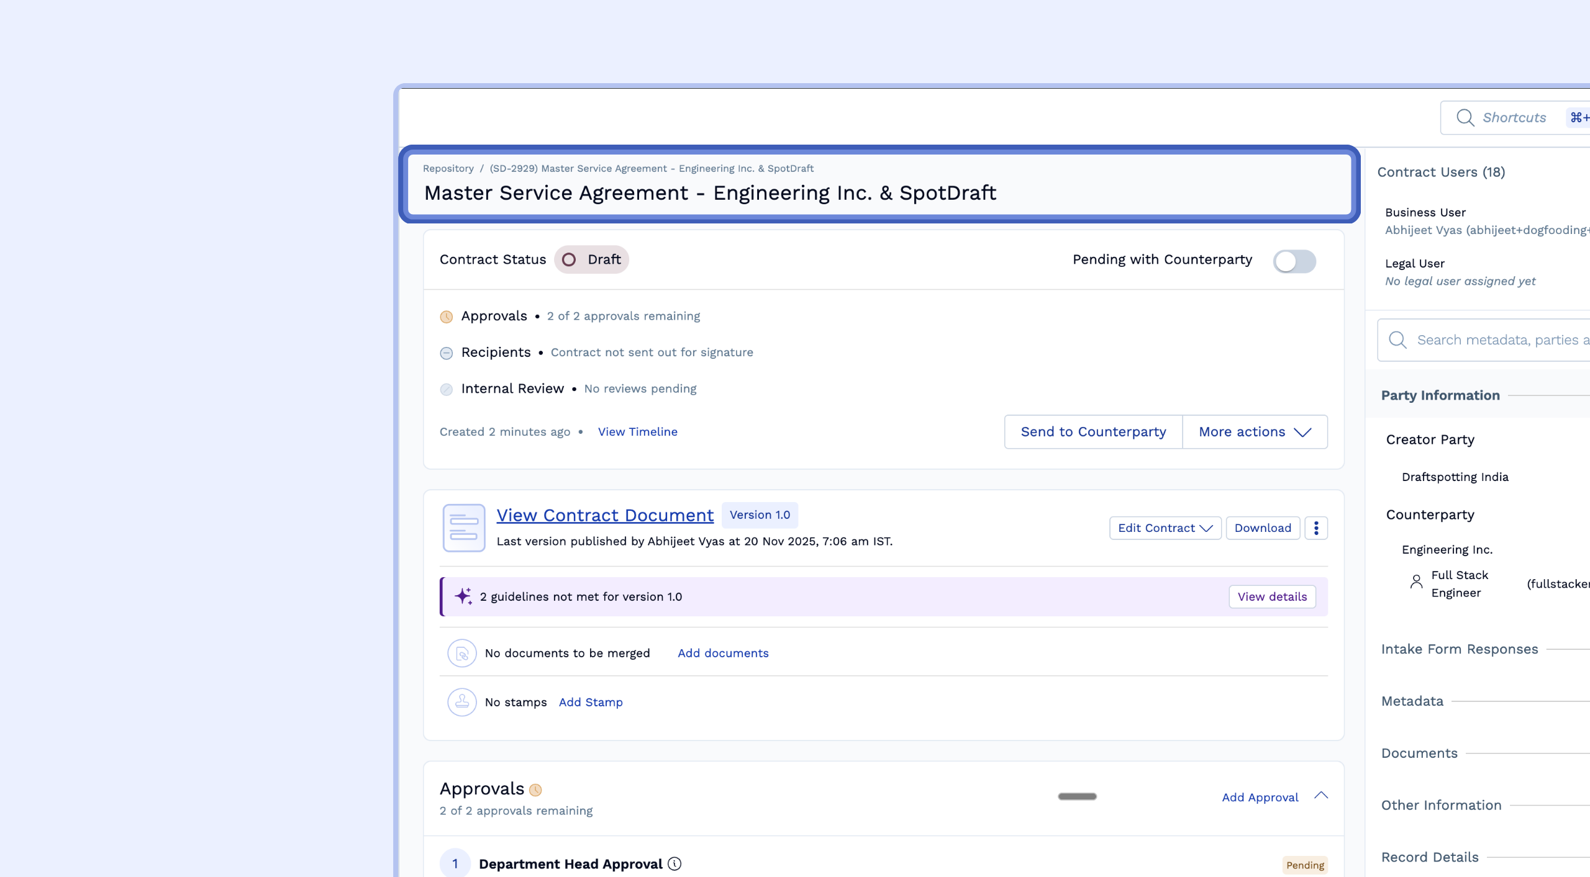The width and height of the screenshot is (1590, 877).
Task: Click the Department Head Approval info icon
Action: (675, 863)
